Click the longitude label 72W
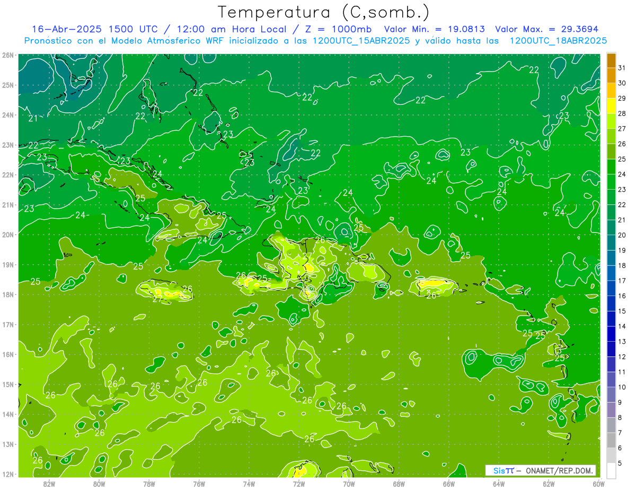 point(299,484)
